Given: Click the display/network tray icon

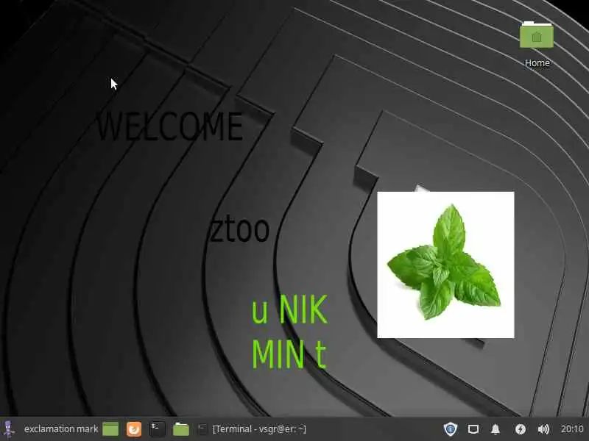Looking at the screenshot, I should [x=473, y=429].
